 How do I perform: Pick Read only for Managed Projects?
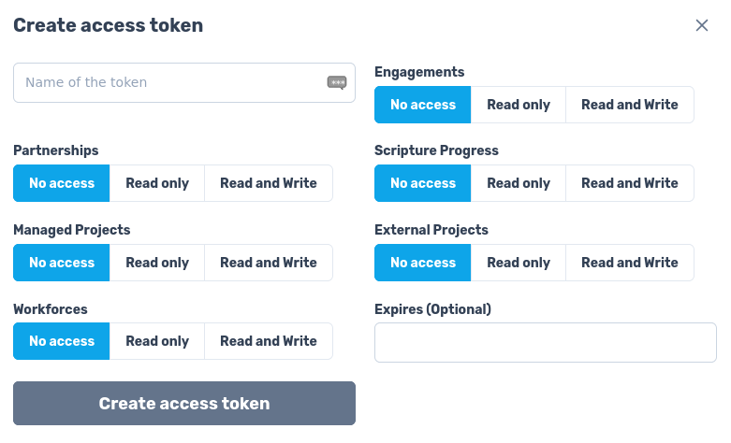click(157, 263)
